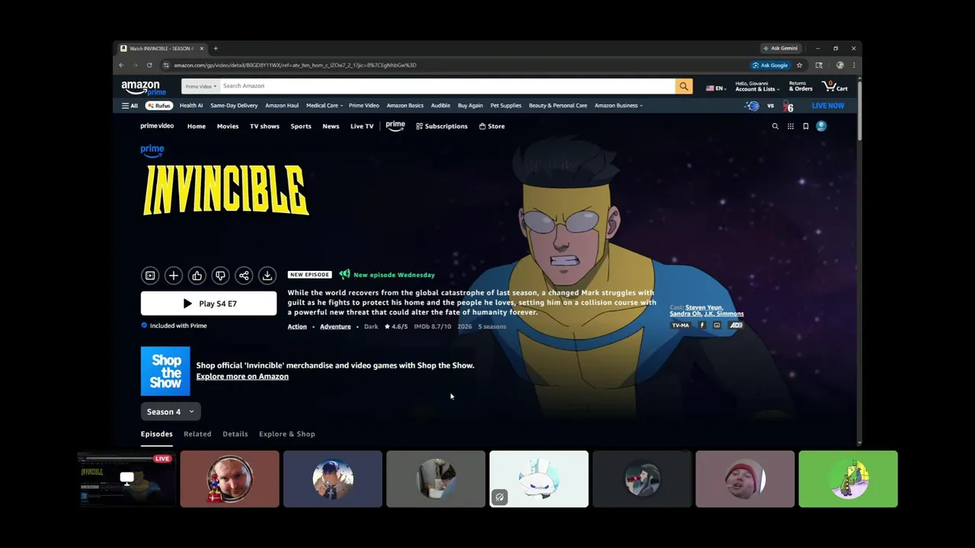The height and width of the screenshot is (548, 975).
Task: Open the Prime Video apps grid icon
Action: coord(791,126)
